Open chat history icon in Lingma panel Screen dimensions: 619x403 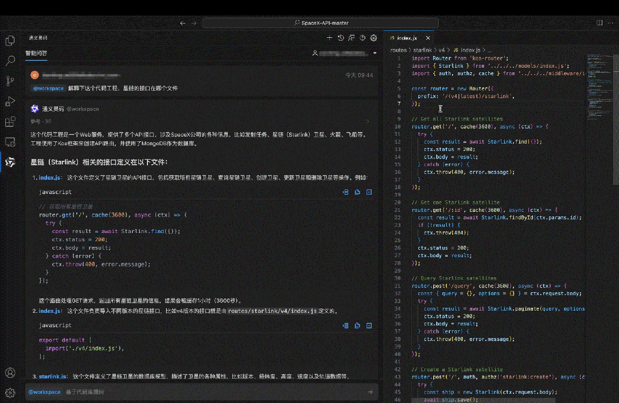(x=340, y=38)
